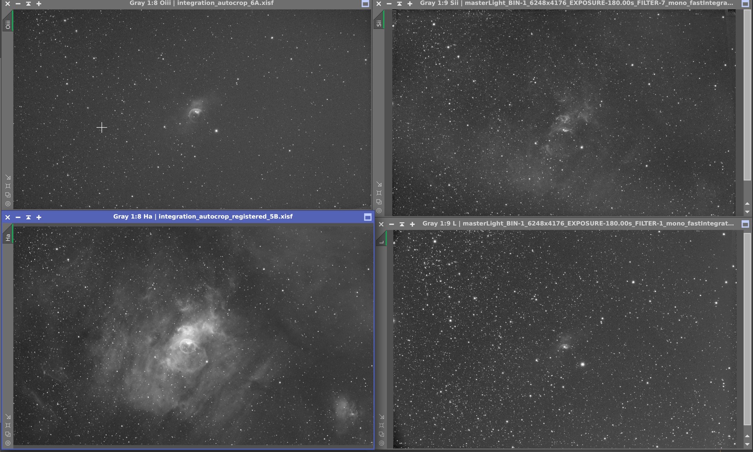Iconize the Ha window via triangle button
753x452 pixels.
point(28,217)
